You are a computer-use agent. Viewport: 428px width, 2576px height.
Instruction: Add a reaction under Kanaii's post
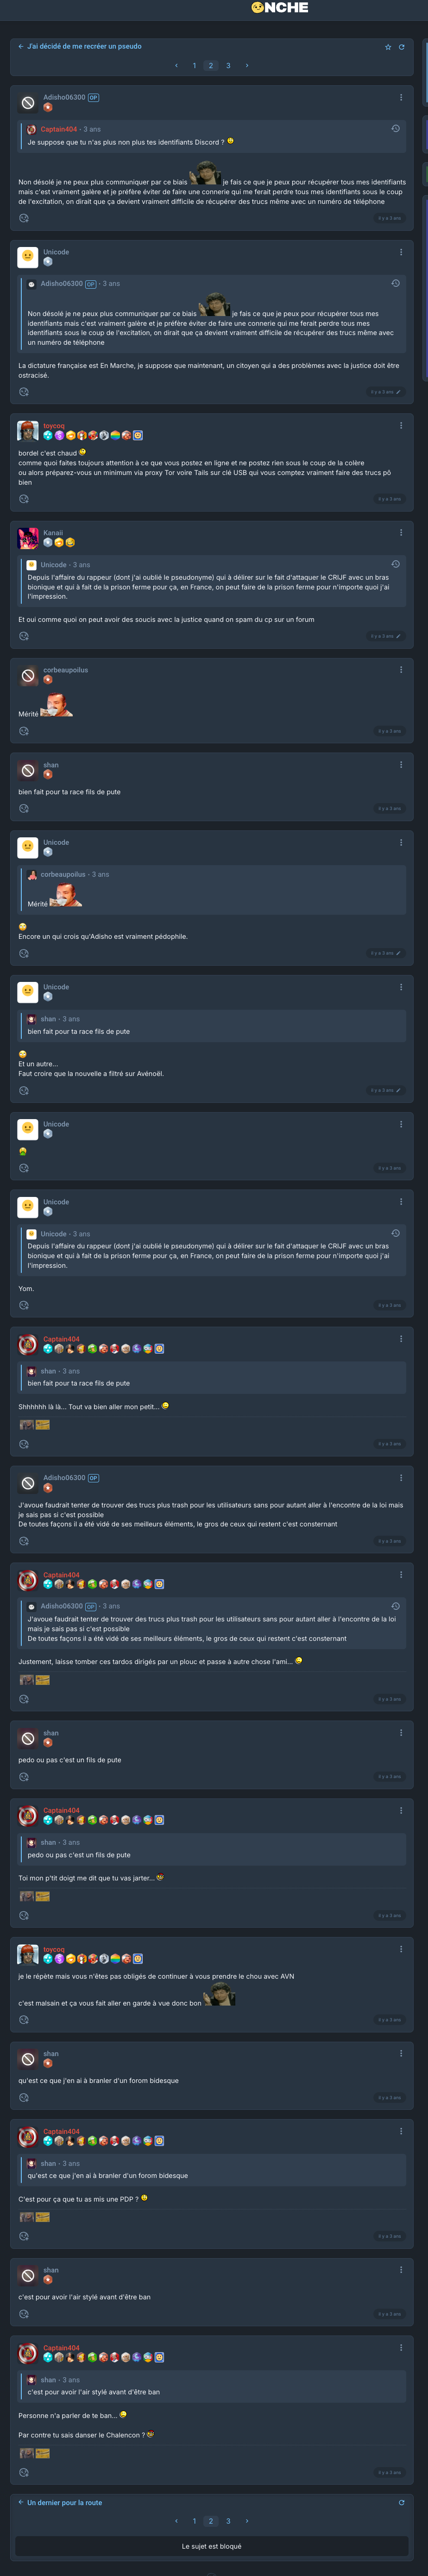pyautogui.click(x=24, y=636)
